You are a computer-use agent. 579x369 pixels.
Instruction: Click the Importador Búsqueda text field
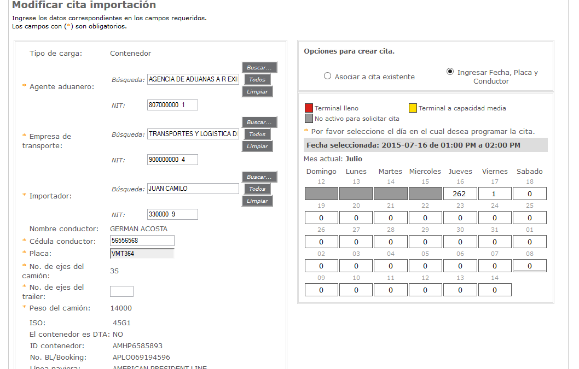pos(193,189)
